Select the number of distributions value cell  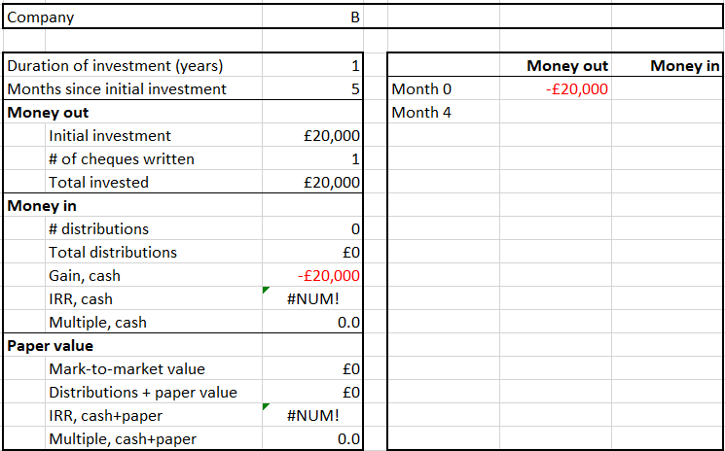pyautogui.click(x=312, y=229)
